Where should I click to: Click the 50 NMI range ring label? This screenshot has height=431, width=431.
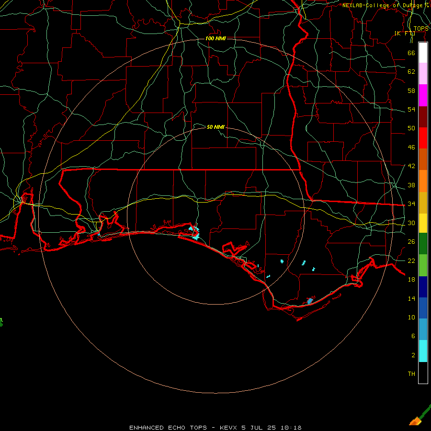point(215,127)
